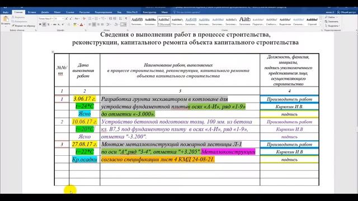Toggle bold formatting
Viewport: 358px width, 201px height.
pyautogui.click(x=40, y=25)
